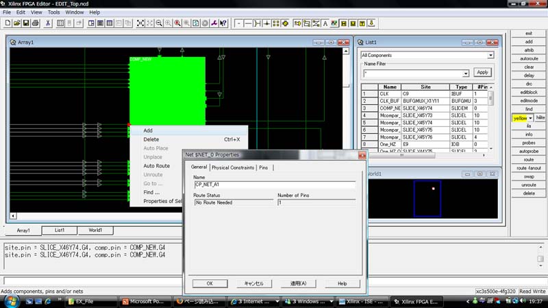
Task: Open the Edit menu
Action: tap(21, 12)
